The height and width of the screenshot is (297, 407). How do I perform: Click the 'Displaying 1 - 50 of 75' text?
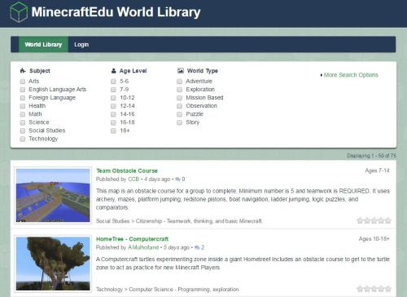(371, 156)
